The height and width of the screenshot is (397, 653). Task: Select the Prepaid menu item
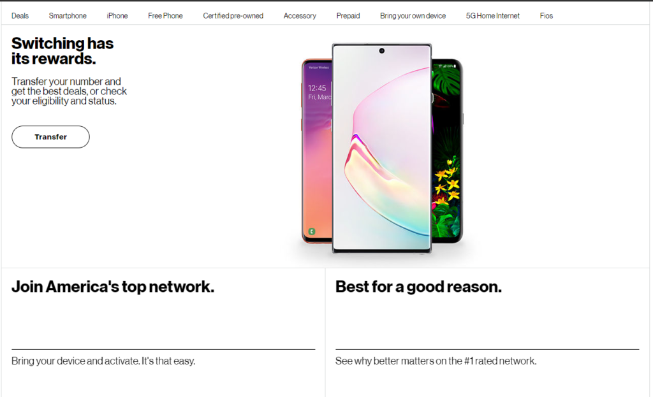(x=348, y=15)
